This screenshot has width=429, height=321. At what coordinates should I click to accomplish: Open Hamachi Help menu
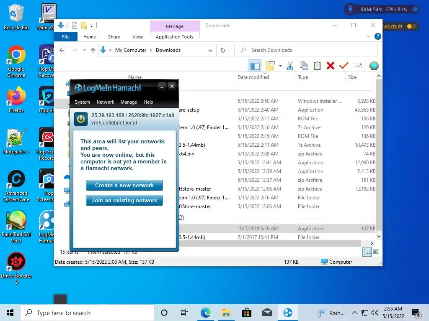pyautogui.click(x=149, y=102)
